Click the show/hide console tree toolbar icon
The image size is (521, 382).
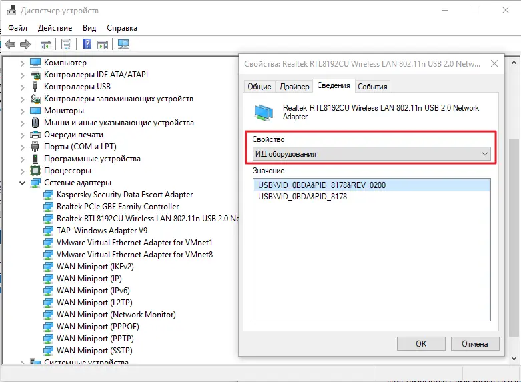46,44
